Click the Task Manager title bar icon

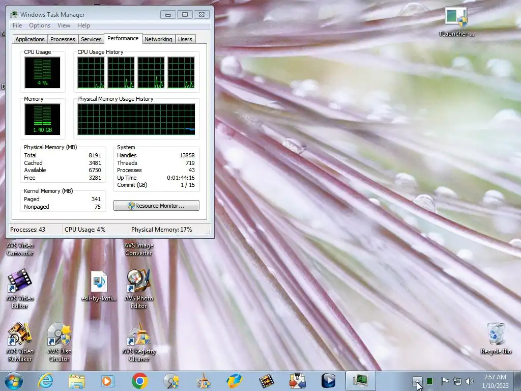point(14,15)
